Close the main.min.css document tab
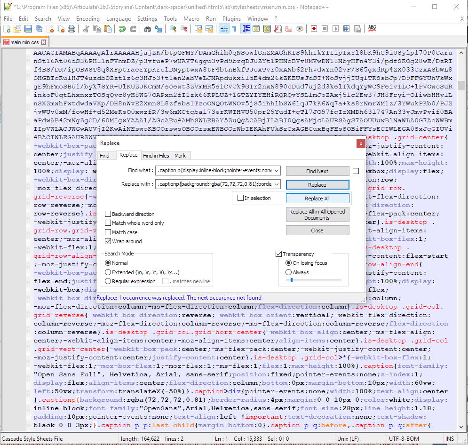Screen dimensions: 468x445 click(44, 42)
